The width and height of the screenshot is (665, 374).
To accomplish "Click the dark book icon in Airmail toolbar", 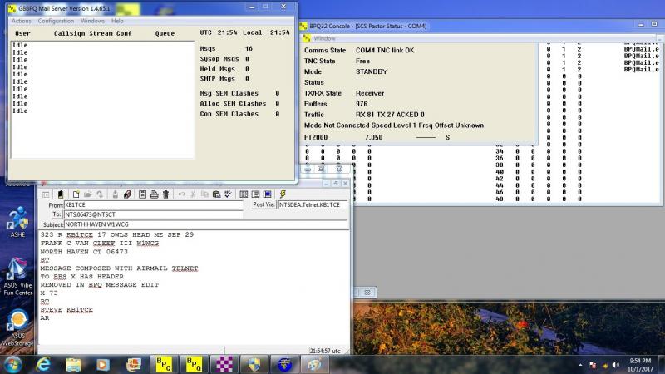I will coord(61,194).
